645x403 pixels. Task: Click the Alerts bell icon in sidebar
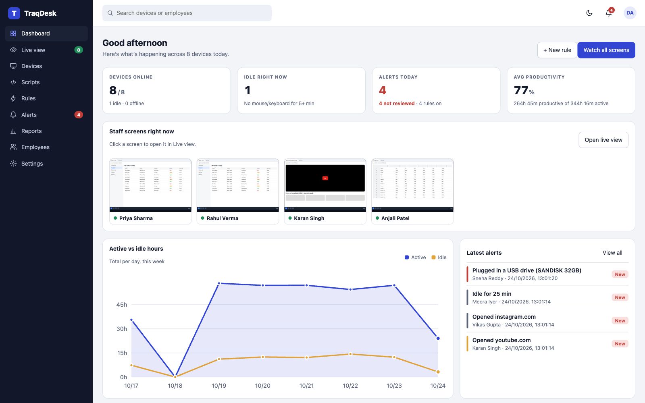[13, 115]
